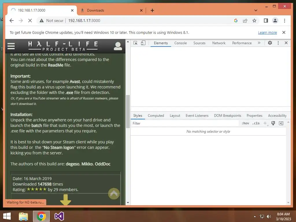
Task: Open the Windows Start button
Action: pyautogui.click(x=7, y=216)
